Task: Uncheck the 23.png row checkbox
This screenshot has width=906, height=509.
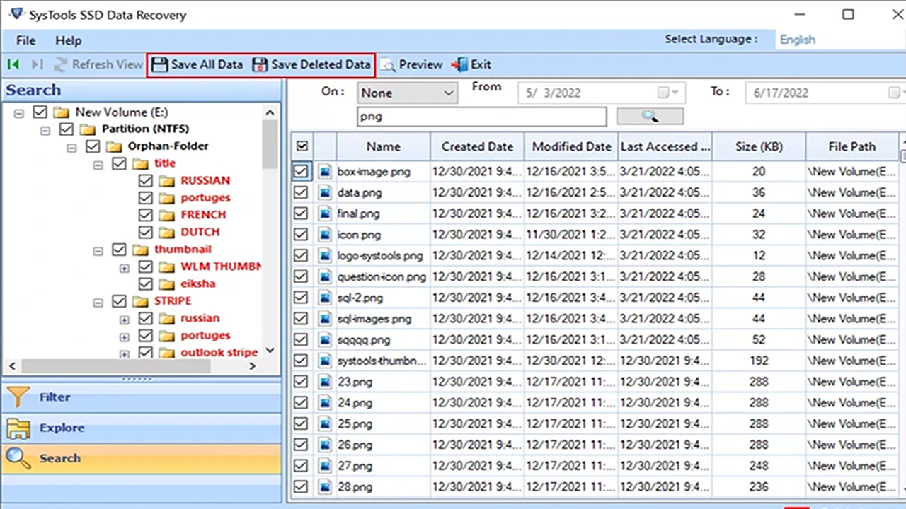Action: point(301,382)
